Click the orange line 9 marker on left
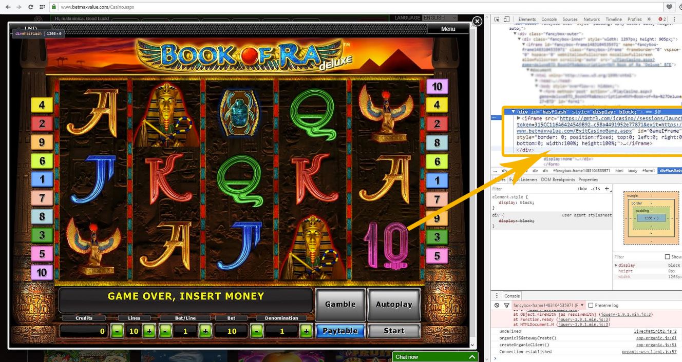Screen dimensions: 682x362 click(x=42, y=142)
